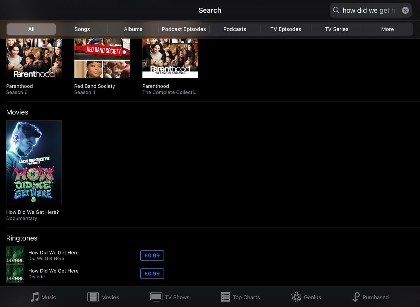
Task: Select the All filter tab
Action: coord(31,29)
